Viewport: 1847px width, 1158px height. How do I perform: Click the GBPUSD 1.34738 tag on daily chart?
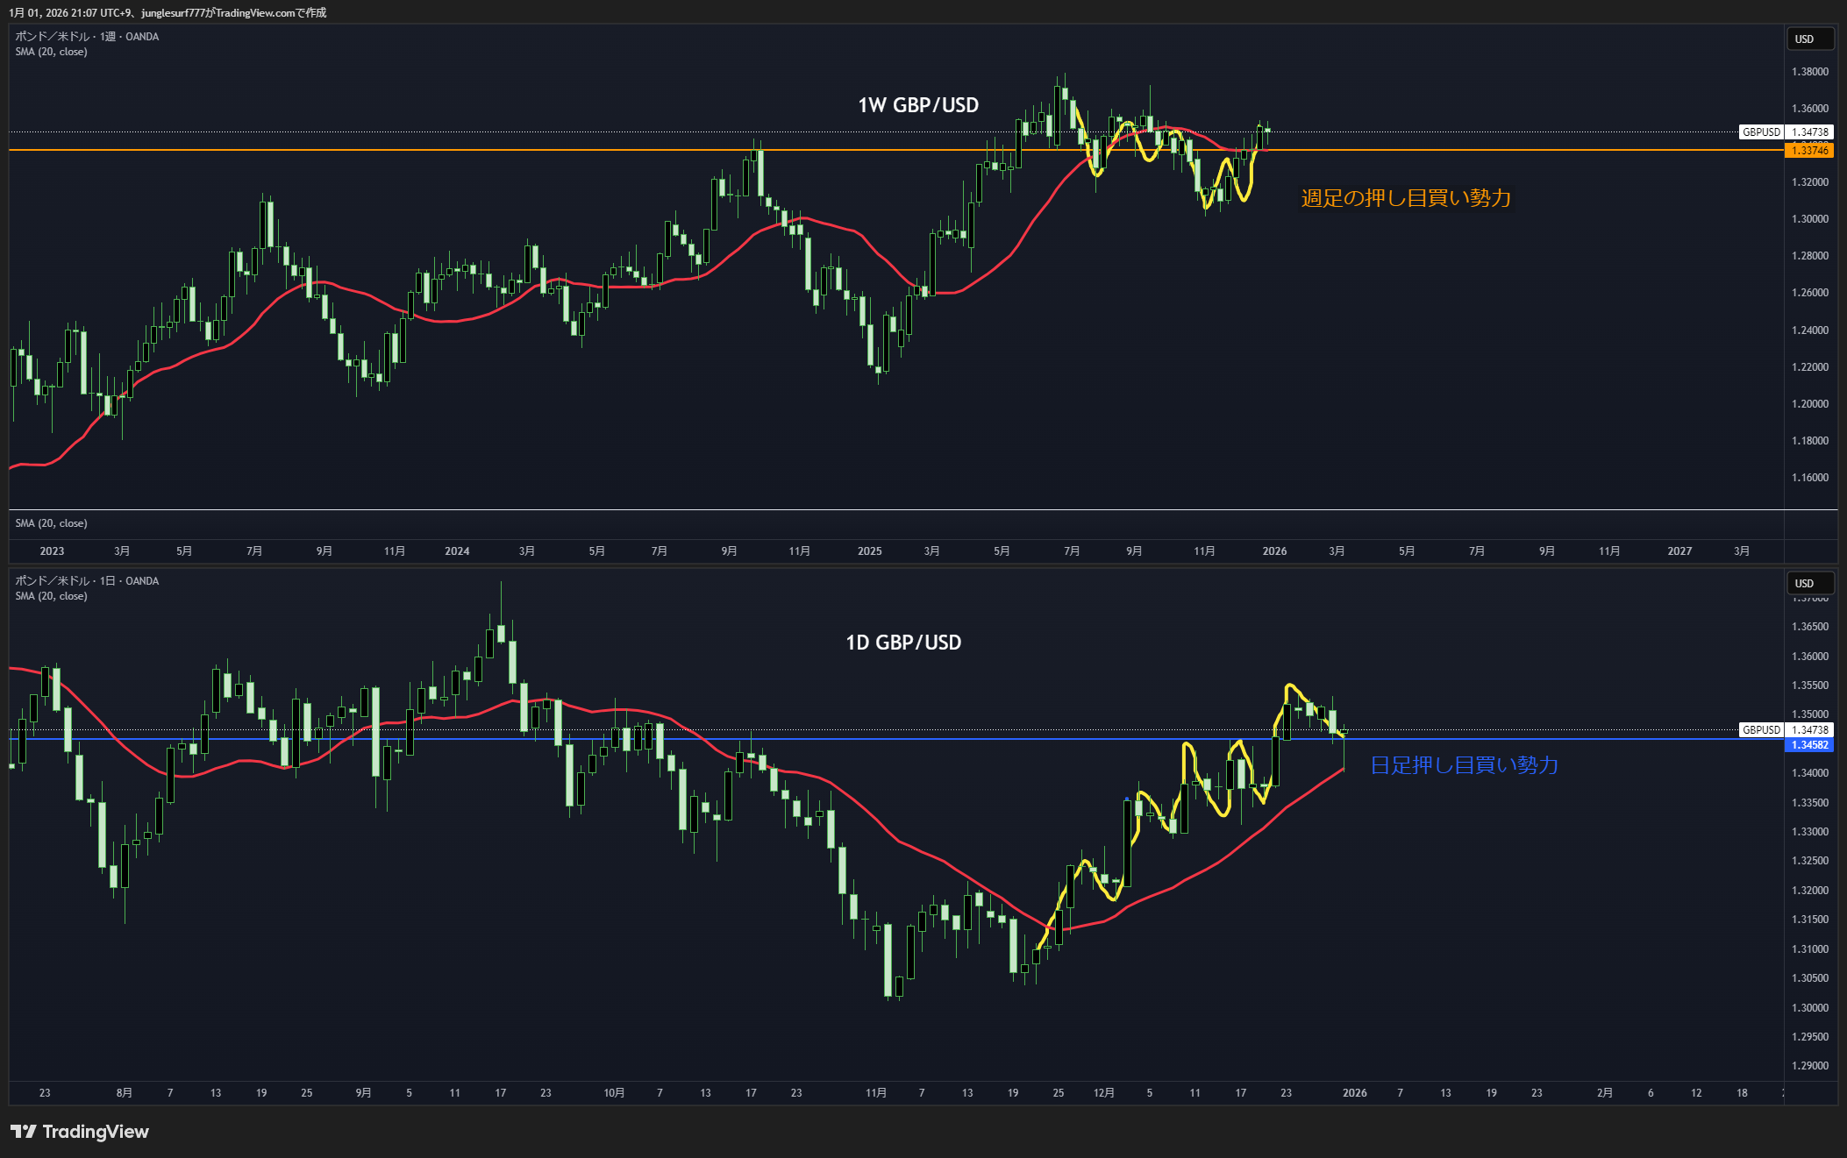[x=1786, y=730]
